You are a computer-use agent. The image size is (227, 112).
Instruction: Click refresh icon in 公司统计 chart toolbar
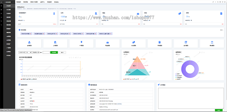(x=150, y=52)
